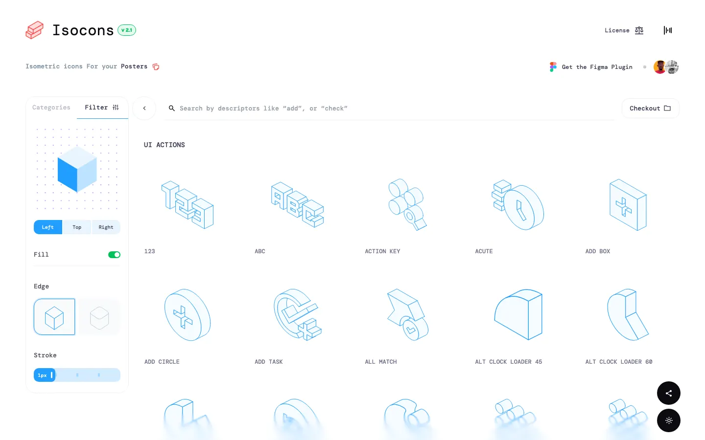This screenshot has width=705, height=440.
Task: Pick the Add Task icon
Action: click(297, 315)
